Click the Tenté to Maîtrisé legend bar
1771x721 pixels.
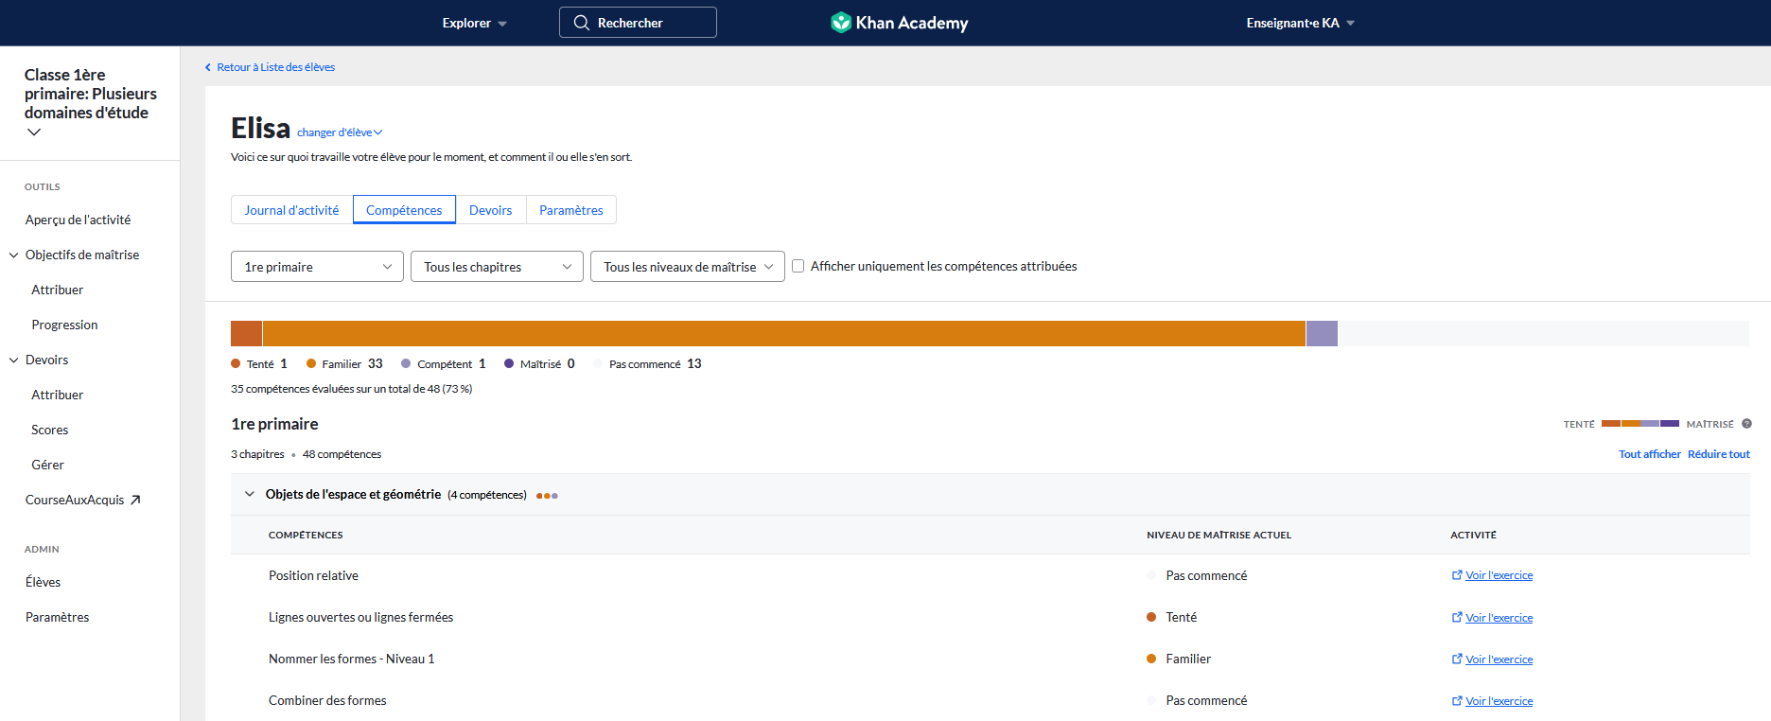point(1639,424)
